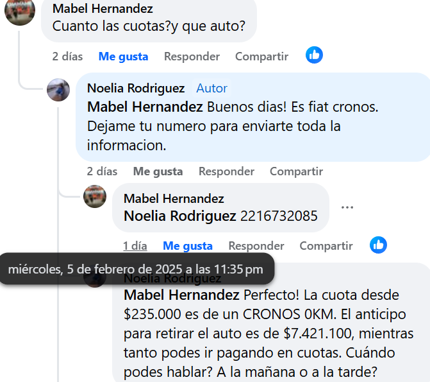
Task: Click Noelia Rodriguez's profile avatar on her reply
Action: 58,90
